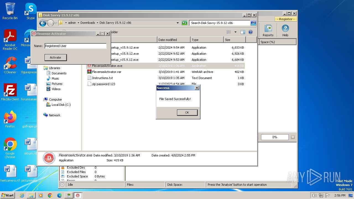The width and height of the screenshot is (354, 199).
Task: Select setup file dated 9:52 AM
Action: 177,54
